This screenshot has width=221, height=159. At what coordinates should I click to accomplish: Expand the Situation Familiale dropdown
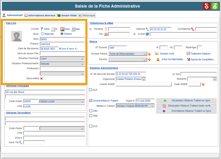pyautogui.click(x=82, y=58)
